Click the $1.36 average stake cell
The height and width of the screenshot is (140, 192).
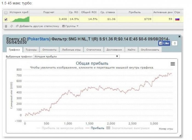point(108,19)
